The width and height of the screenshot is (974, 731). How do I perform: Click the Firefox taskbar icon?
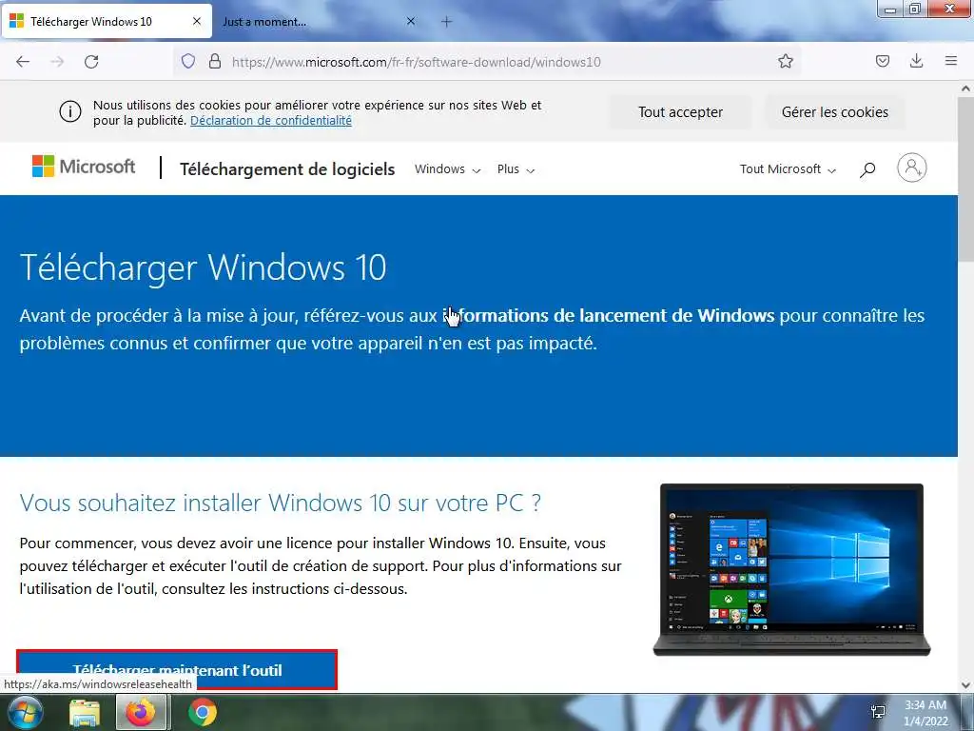pos(141,712)
